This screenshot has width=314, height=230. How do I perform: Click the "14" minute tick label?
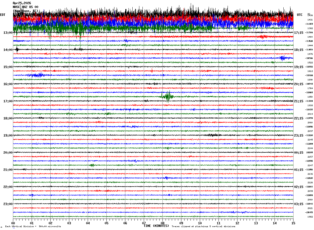coord(275,223)
